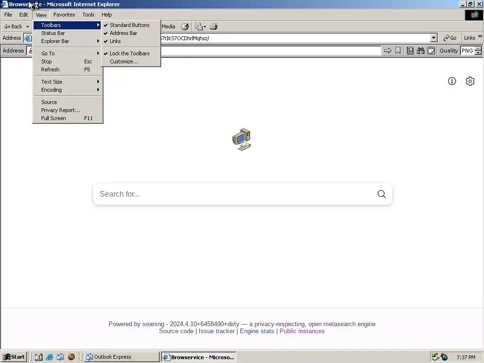Select Source in the View menu
This screenshot has width=484, height=363.
[68, 102]
